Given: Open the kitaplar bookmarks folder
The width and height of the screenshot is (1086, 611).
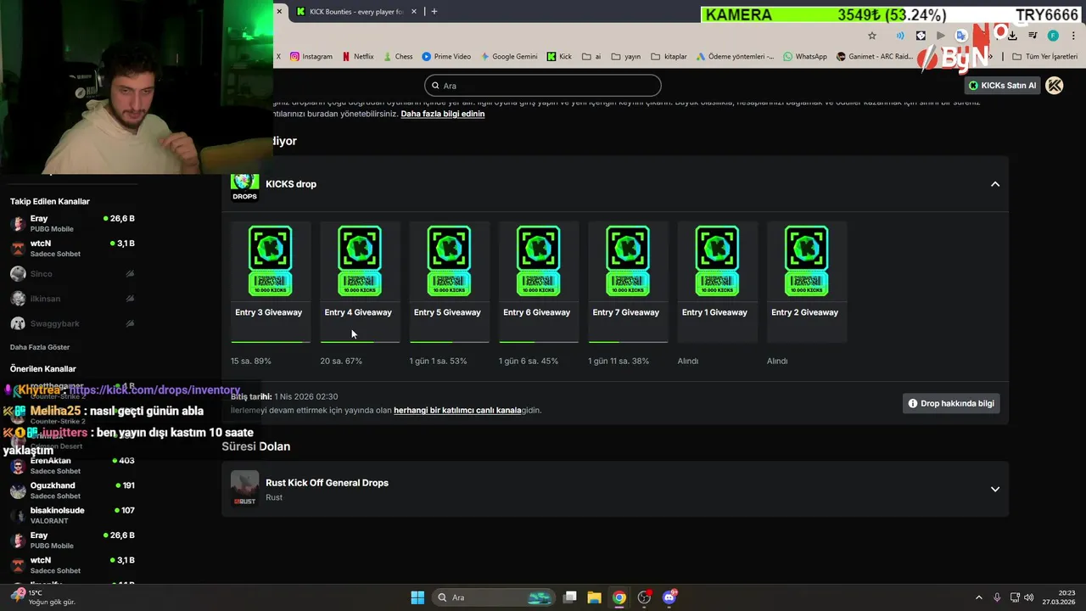Looking at the screenshot, I should tap(669, 57).
